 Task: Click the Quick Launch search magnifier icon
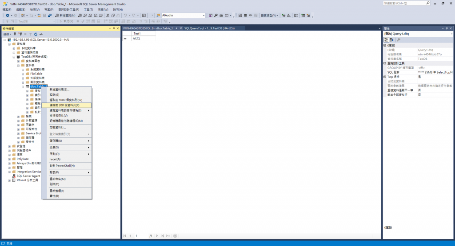pyautogui.click(x=428, y=3)
